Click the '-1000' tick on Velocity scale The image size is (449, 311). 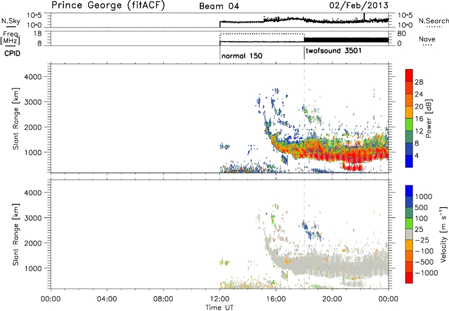pos(426,273)
